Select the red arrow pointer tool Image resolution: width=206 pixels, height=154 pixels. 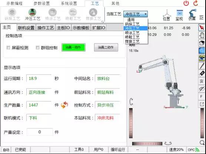[202, 27]
